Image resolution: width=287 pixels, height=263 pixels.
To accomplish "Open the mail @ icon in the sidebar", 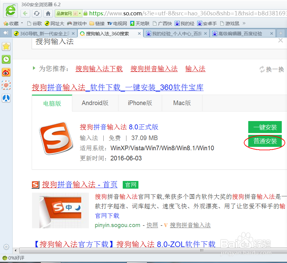I will click(x=6, y=85).
